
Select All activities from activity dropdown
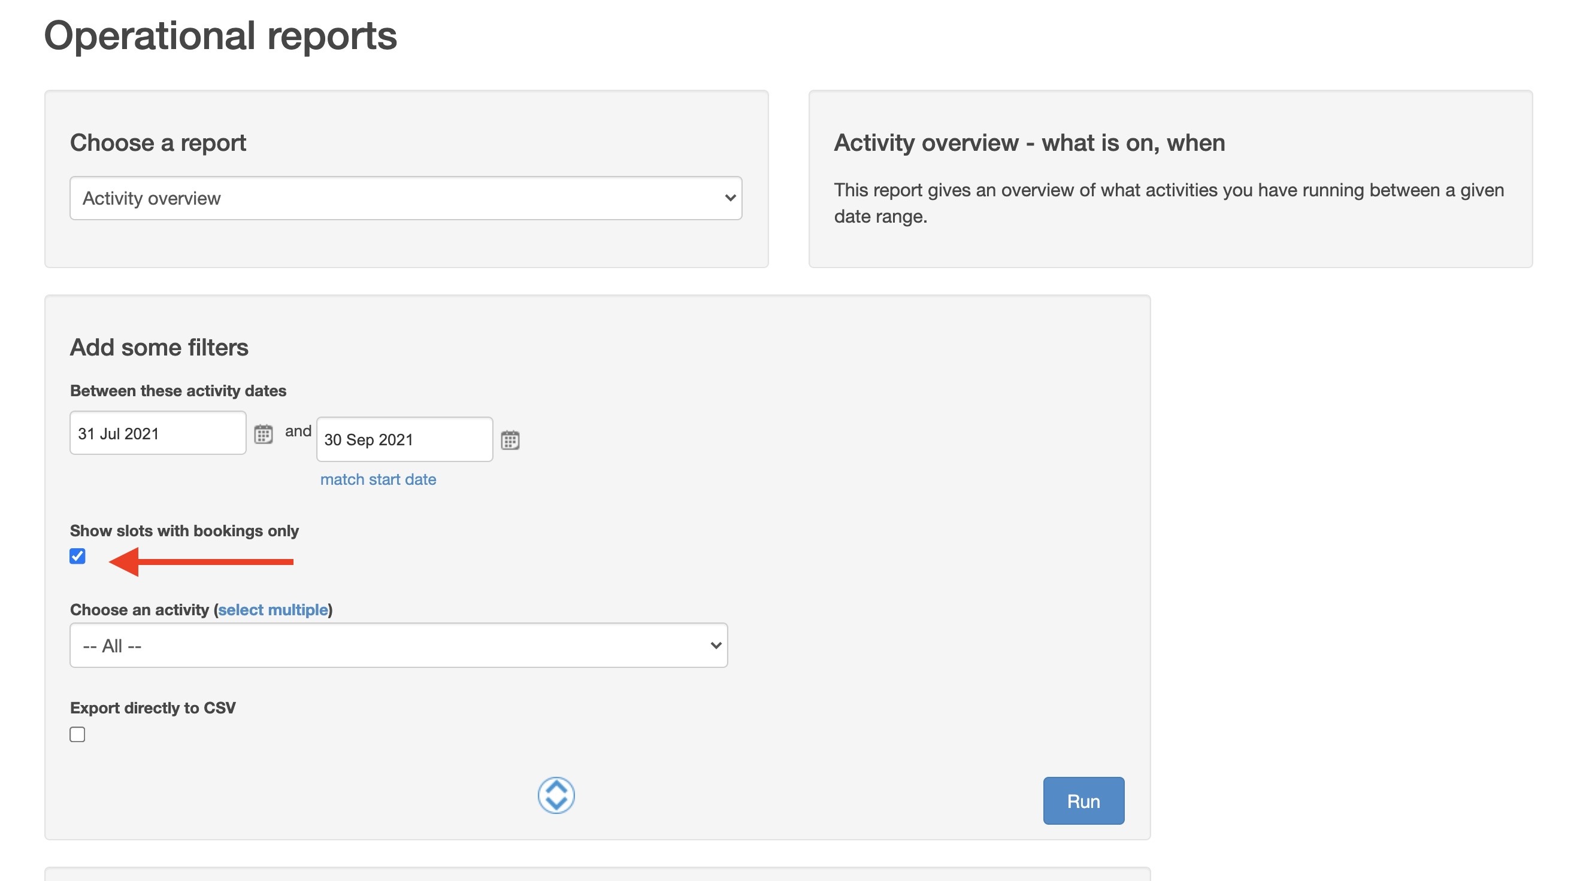point(398,645)
